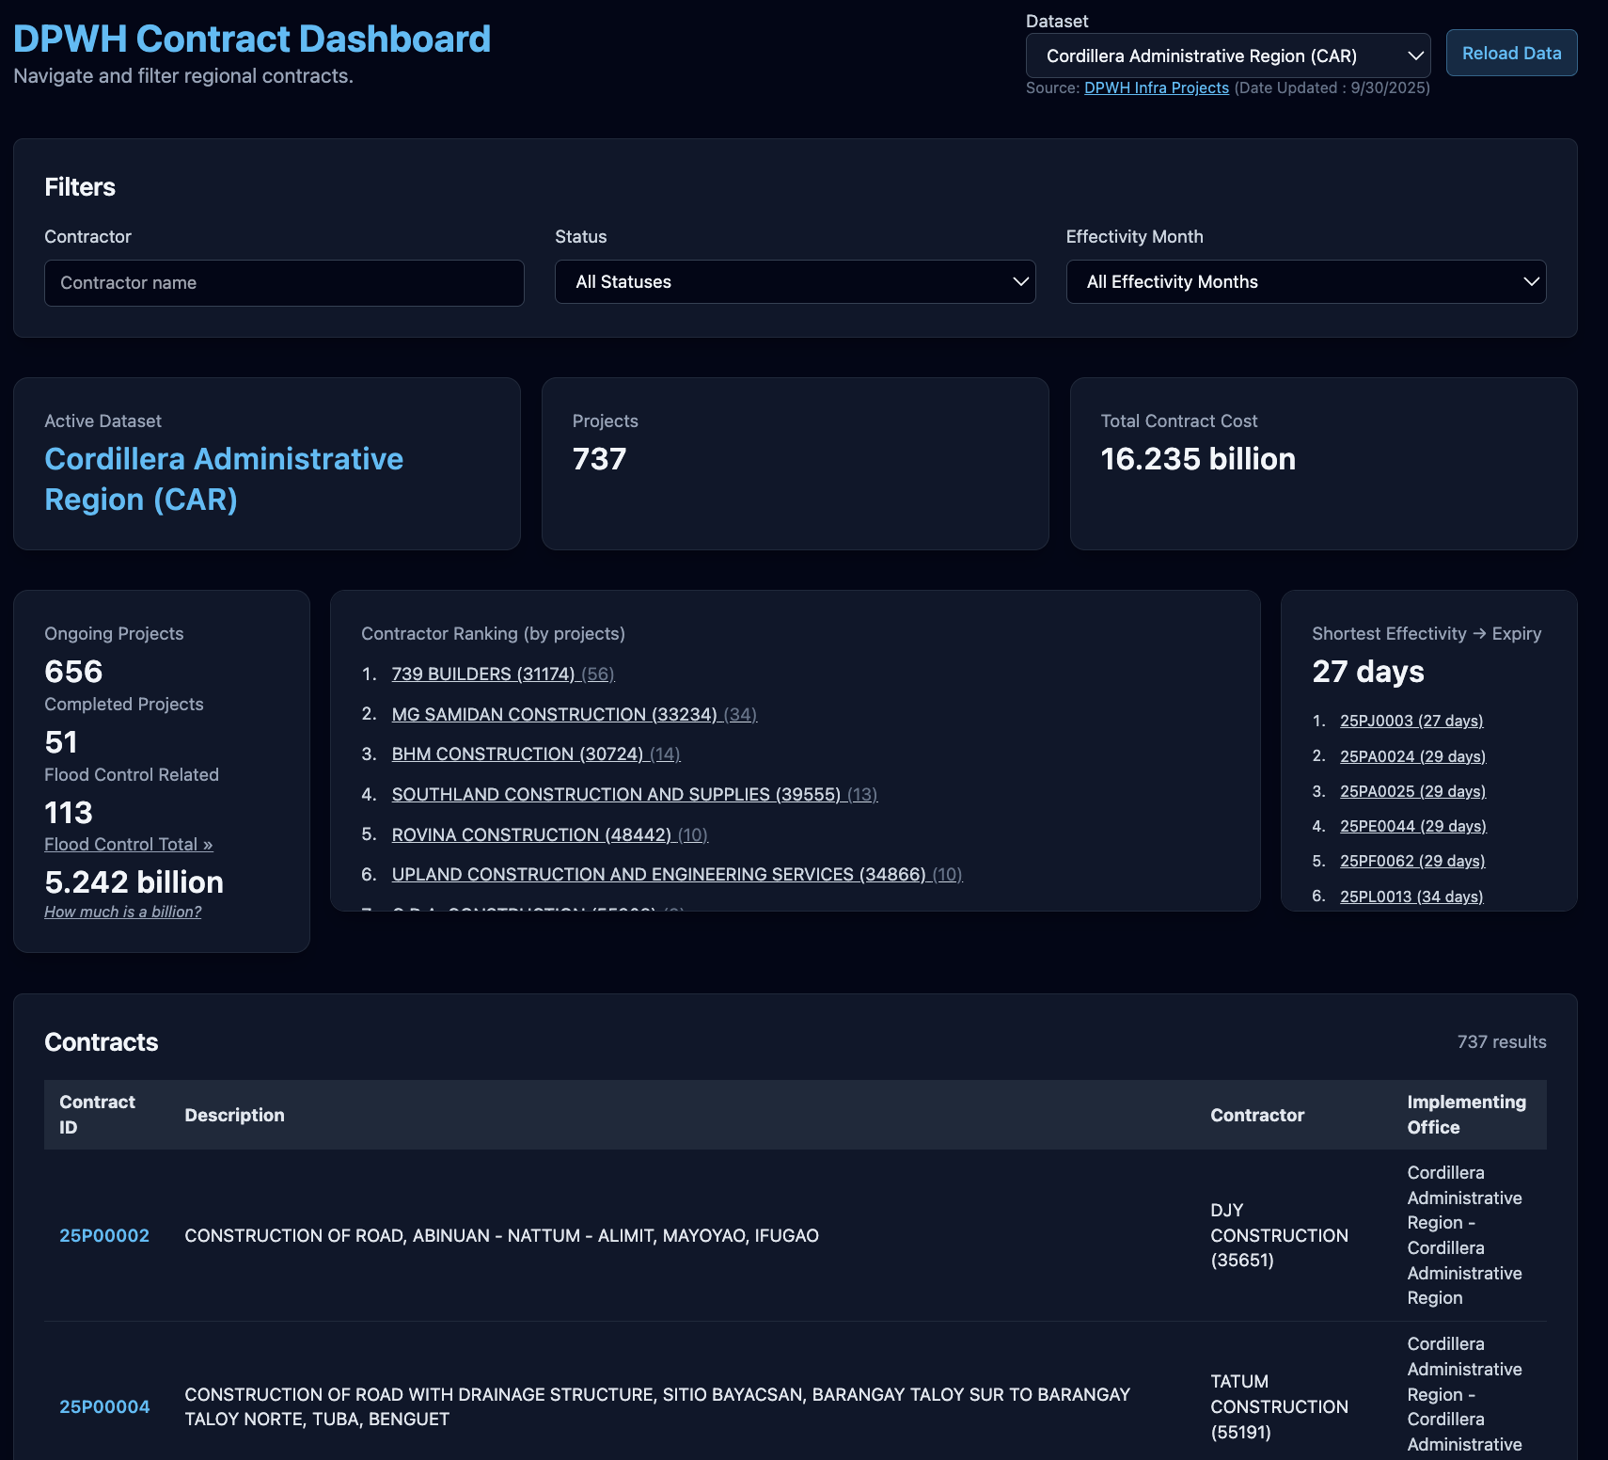1608x1460 pixels.
Task: Open contract ID 25P00004 in table
Action: tap(104, 1406)
